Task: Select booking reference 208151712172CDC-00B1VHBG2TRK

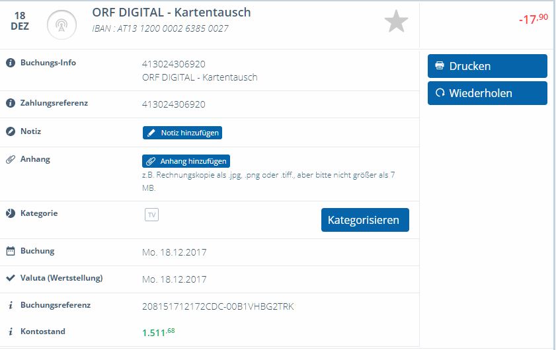Action: pos(218,307)
